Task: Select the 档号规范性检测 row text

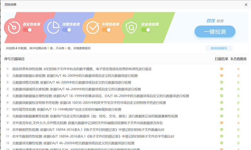Action: [67, 110]
